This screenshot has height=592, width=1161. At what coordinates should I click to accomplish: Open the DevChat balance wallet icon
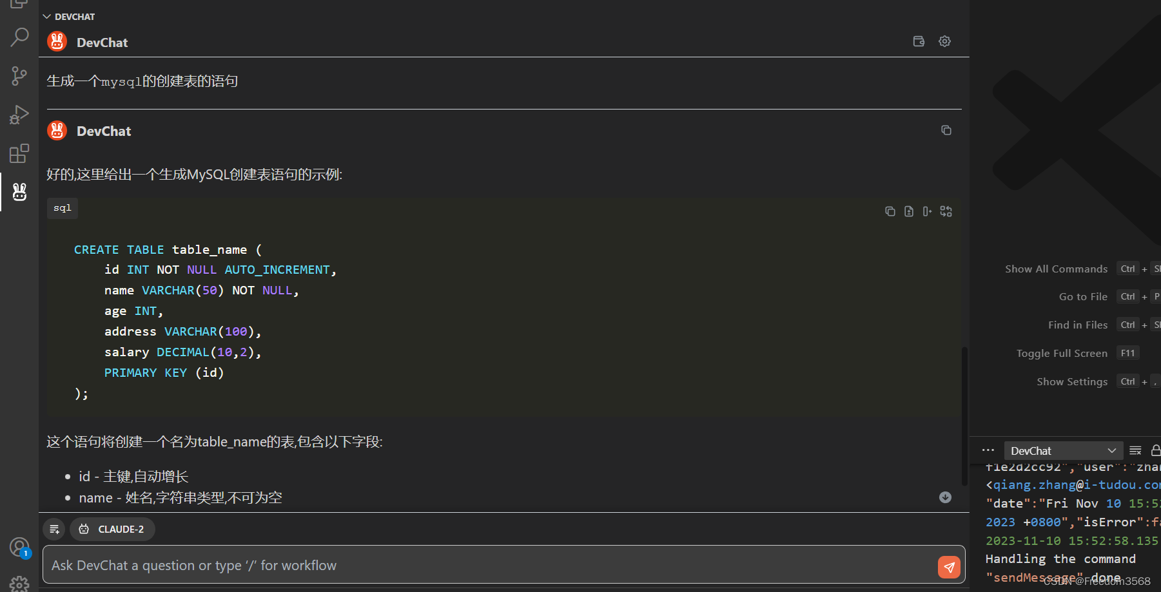[x=919, y=41]
